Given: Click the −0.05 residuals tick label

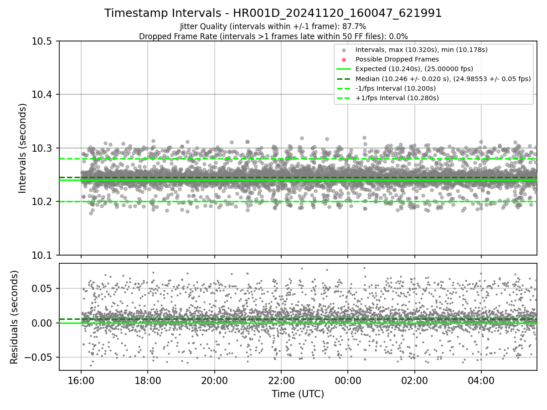Looking at the screenshot, I should click(39, 358).
